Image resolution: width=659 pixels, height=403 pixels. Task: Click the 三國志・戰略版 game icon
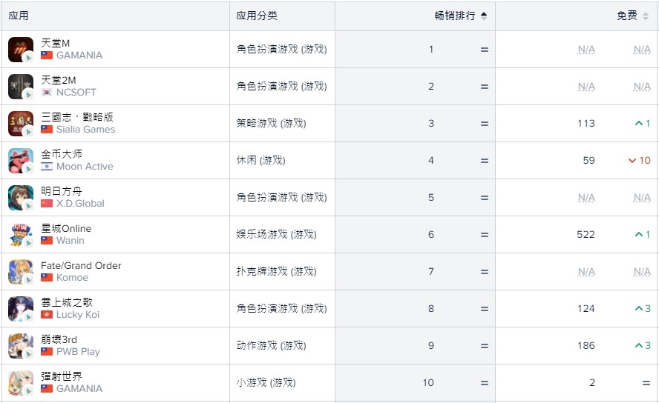pyautogui.click(x=21, y=124)
